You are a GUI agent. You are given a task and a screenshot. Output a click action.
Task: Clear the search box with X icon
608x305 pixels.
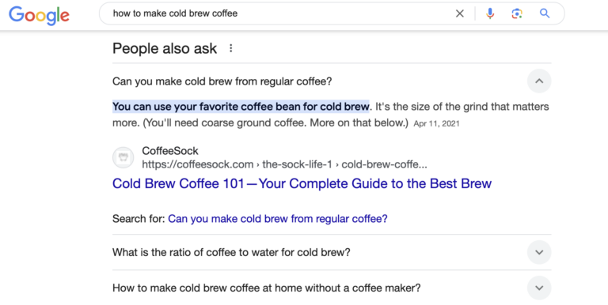tap(459, 13)
